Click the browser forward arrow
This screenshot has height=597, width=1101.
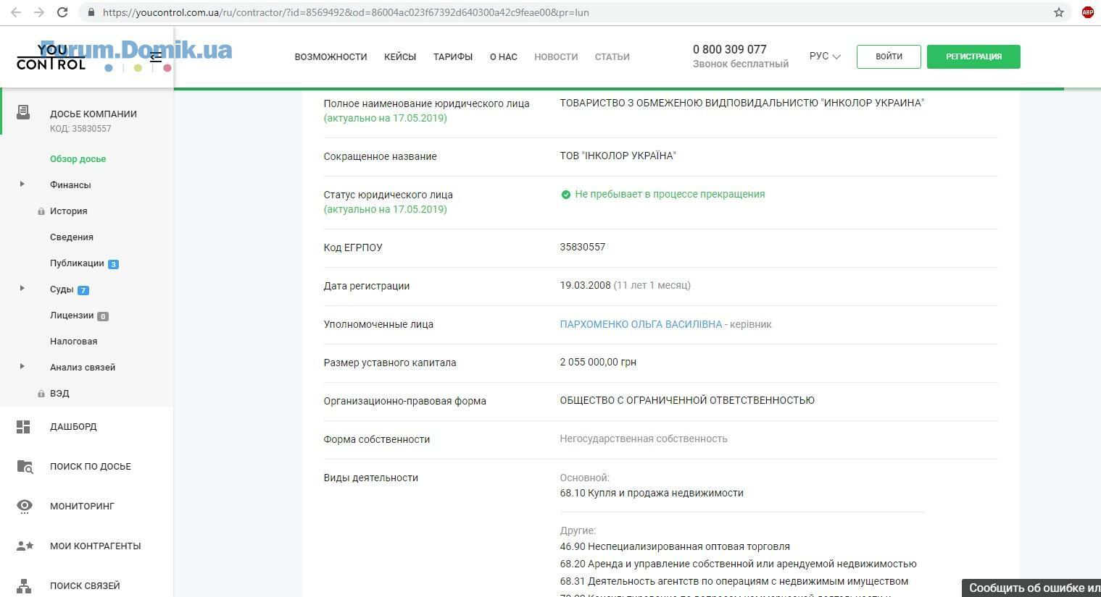(39, 12)
